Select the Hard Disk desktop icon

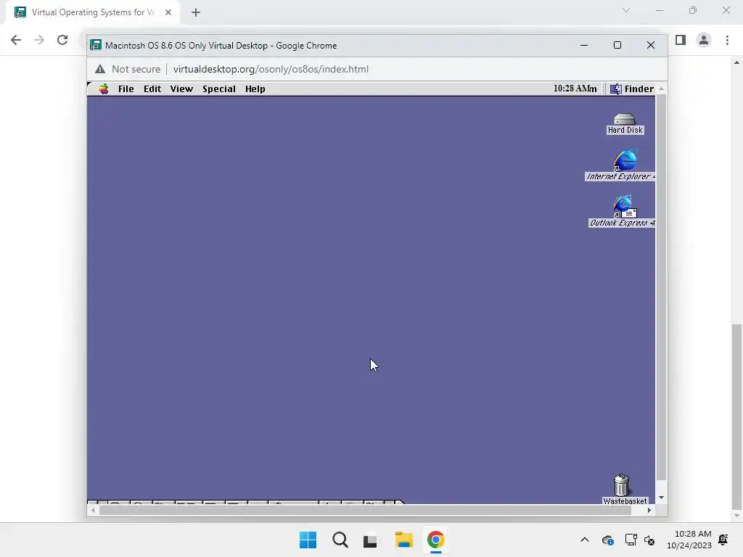point(625,123)
